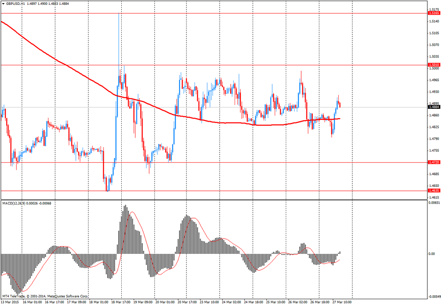Screen dimensions: 441x305
Task: Click the MACD zero level 0.00 label
Action: [x=431, y=254]
